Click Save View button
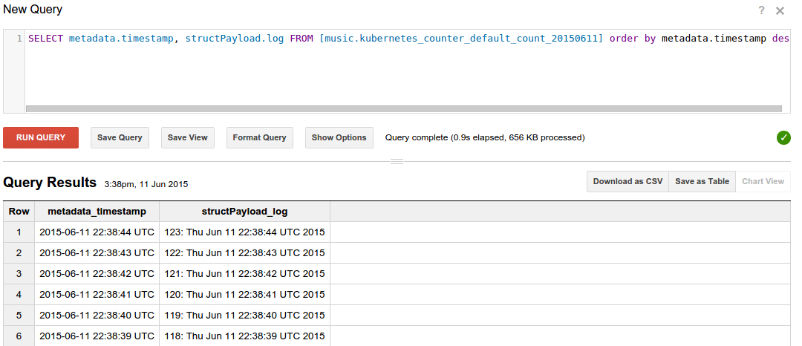The width and height of the screenshot is (802, 346). point(187,137)
